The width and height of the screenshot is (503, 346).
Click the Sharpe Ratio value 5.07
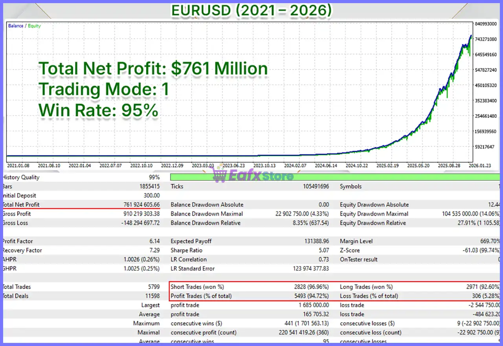coord(324,250)
